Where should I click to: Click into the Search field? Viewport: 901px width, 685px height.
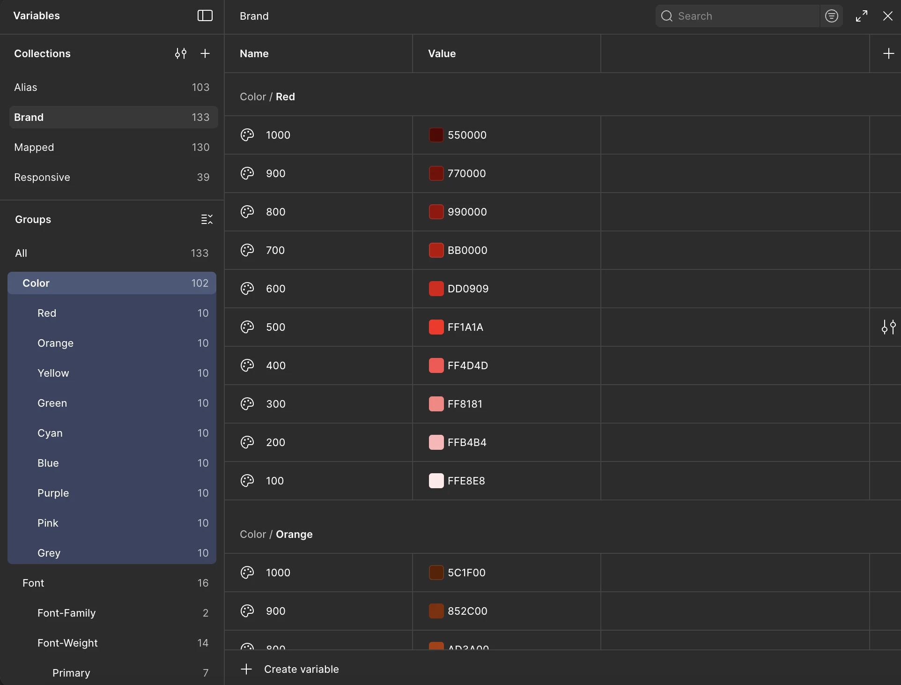tap(738, 16)
